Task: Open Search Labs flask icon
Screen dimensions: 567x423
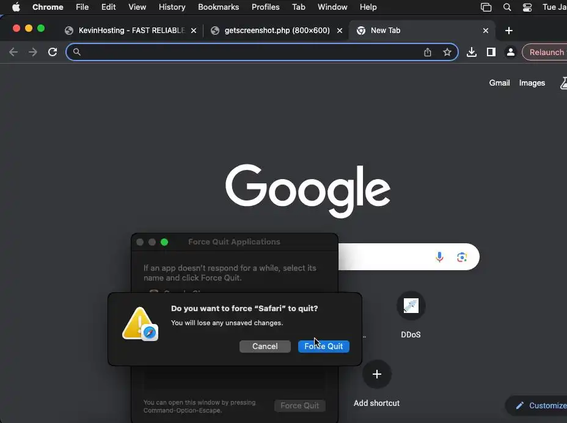Action: coord(563,83)
